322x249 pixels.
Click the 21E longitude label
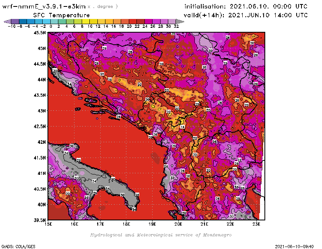(x=204, y=224)
